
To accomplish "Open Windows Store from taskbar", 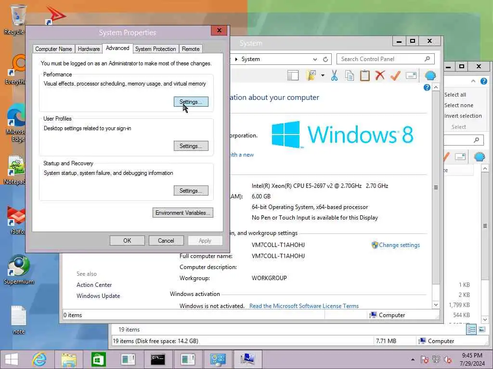I will point(98,359).
